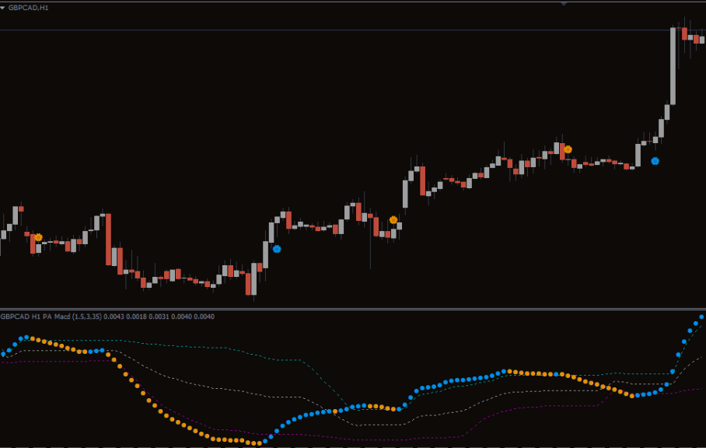
Task: Click the blue buy signal dot near 1:00 rally
Action: (x=277, y=249)
